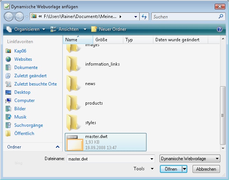Viewport: 229px width, 180px height.
Task: Click the Dateiname text field
Action: (x=108, y=159)
